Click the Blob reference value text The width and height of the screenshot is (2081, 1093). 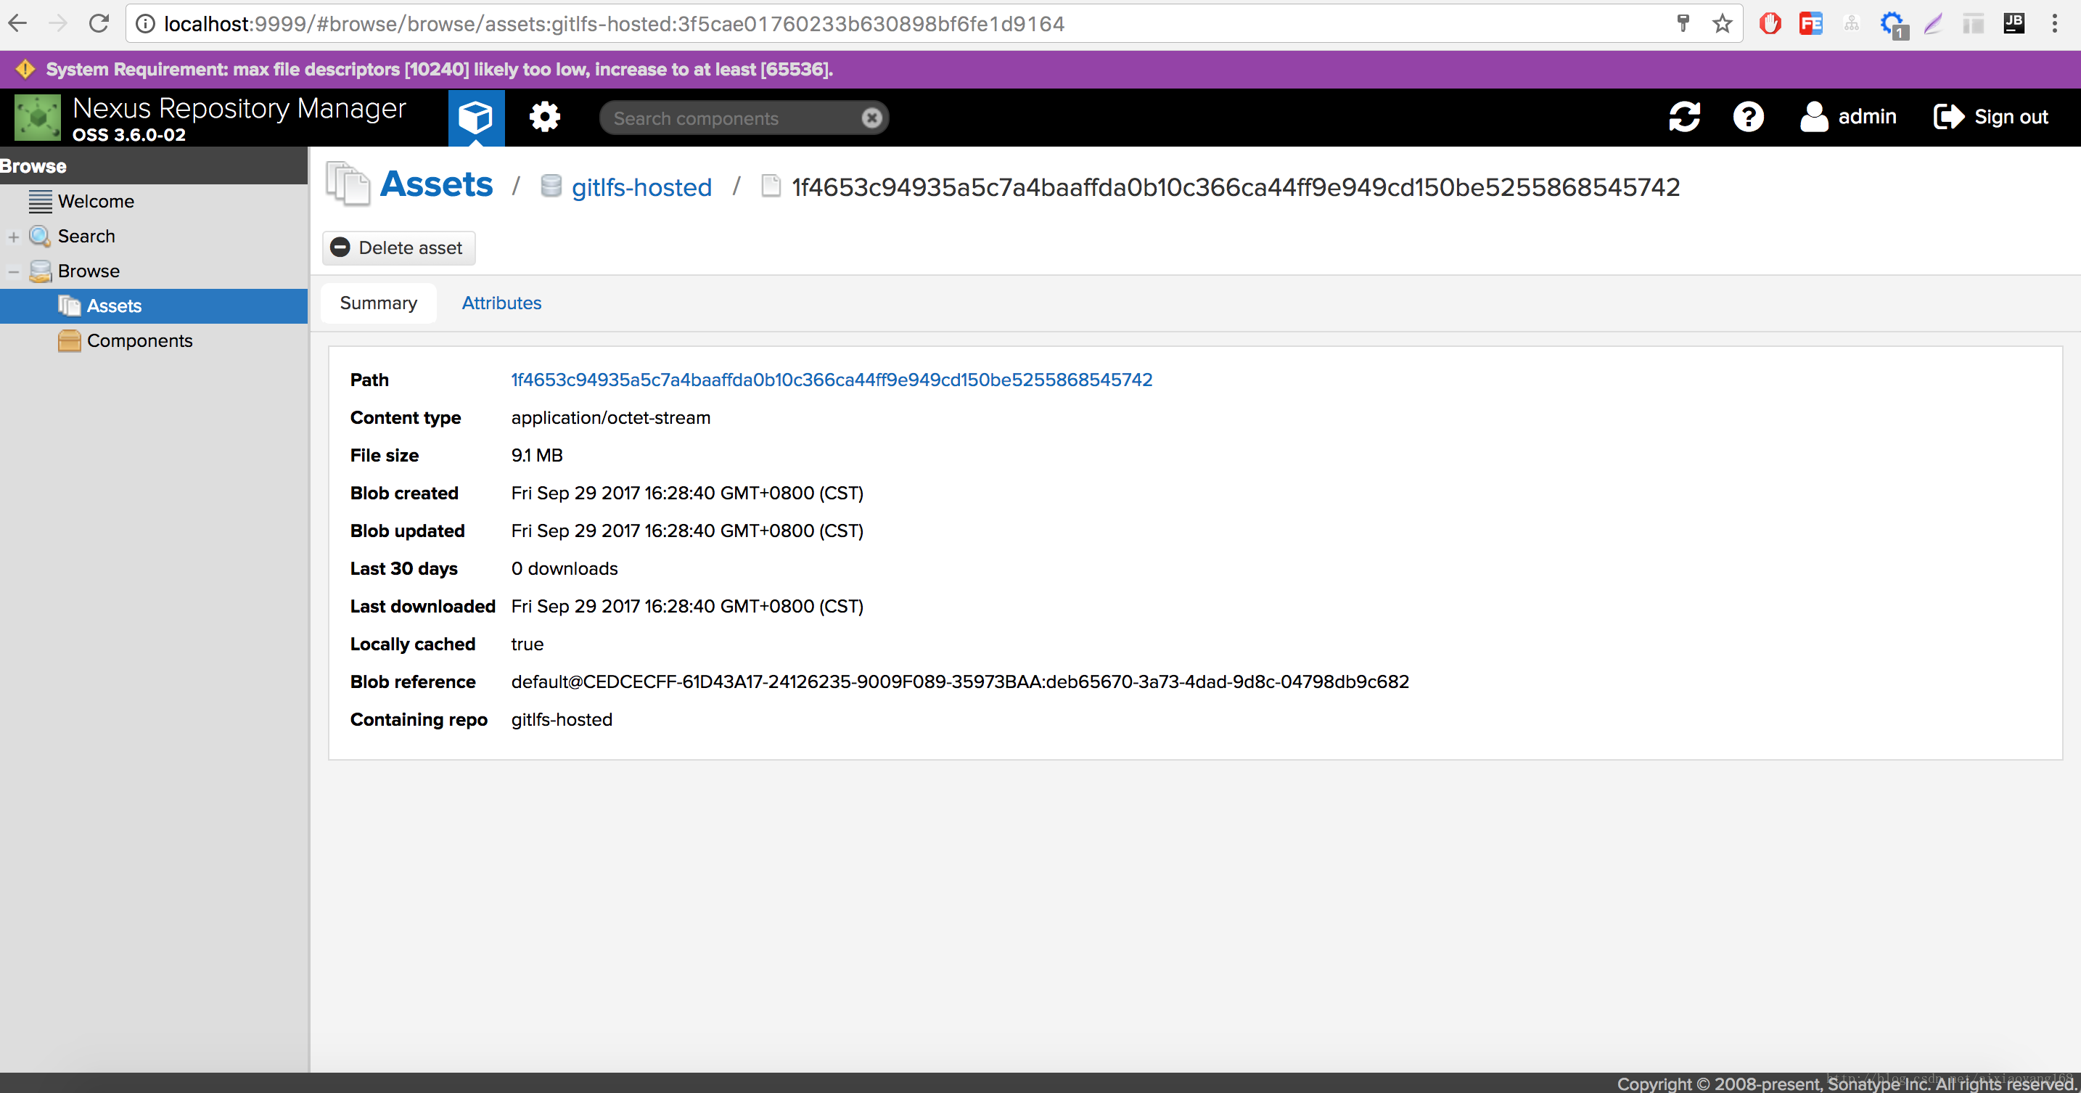(x=960, y=681)
